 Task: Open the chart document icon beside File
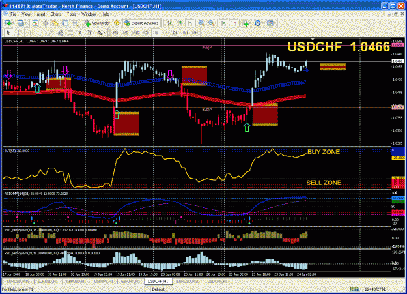(x=6, y=14)
